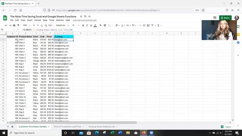
Task: Click the insert comment icon
Action: 144,25
